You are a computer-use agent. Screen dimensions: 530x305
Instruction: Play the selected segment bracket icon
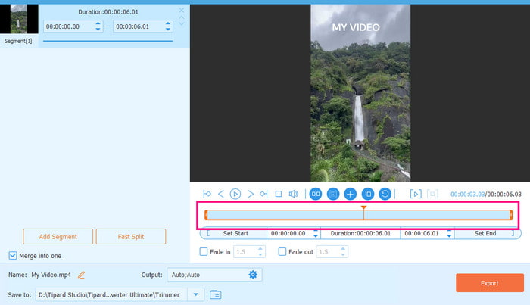pos(416,194)
